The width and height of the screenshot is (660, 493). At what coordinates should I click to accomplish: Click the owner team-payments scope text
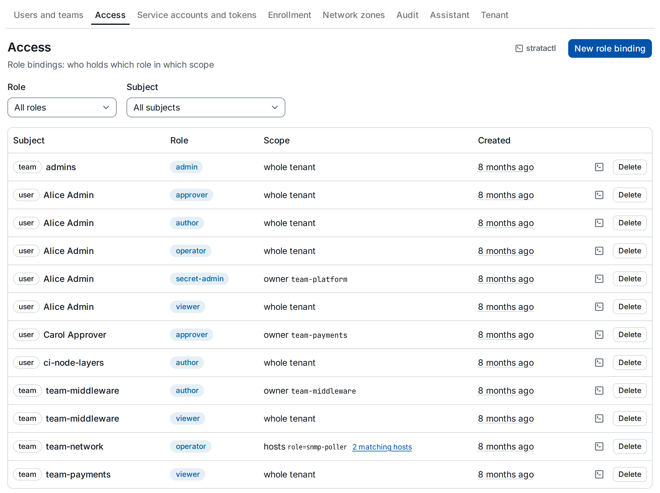click(305, 335)
